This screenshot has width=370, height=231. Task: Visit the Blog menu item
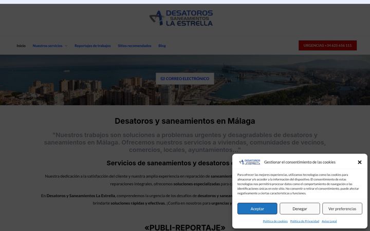tap(162, 46)
